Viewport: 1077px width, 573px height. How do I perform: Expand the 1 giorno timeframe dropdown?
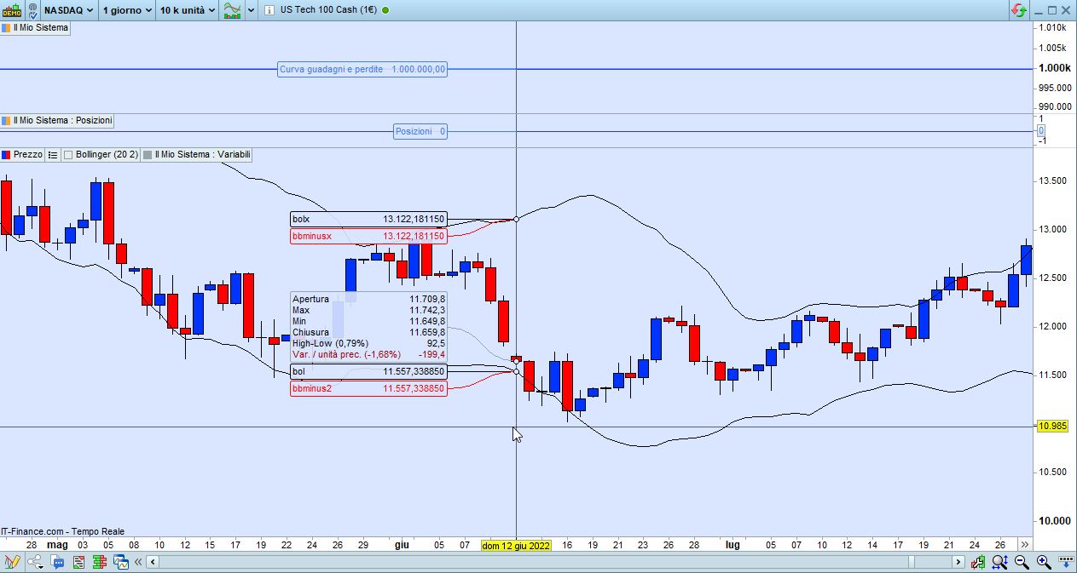[x=126, y=10]
